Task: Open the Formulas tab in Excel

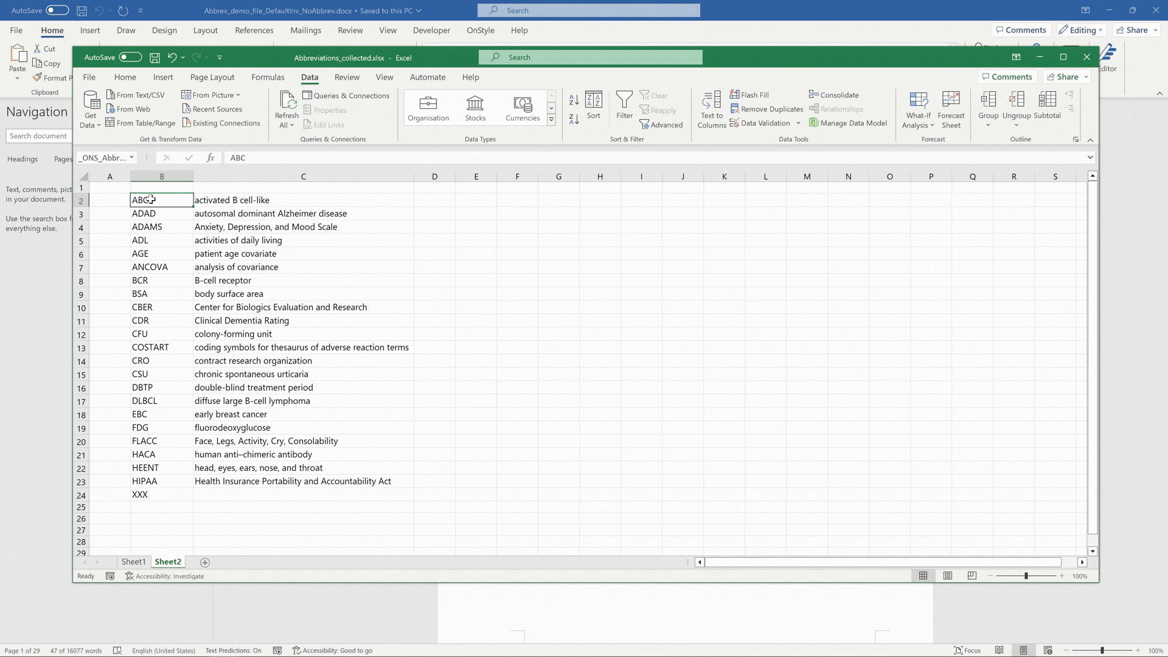Action: tap(268, 77)
